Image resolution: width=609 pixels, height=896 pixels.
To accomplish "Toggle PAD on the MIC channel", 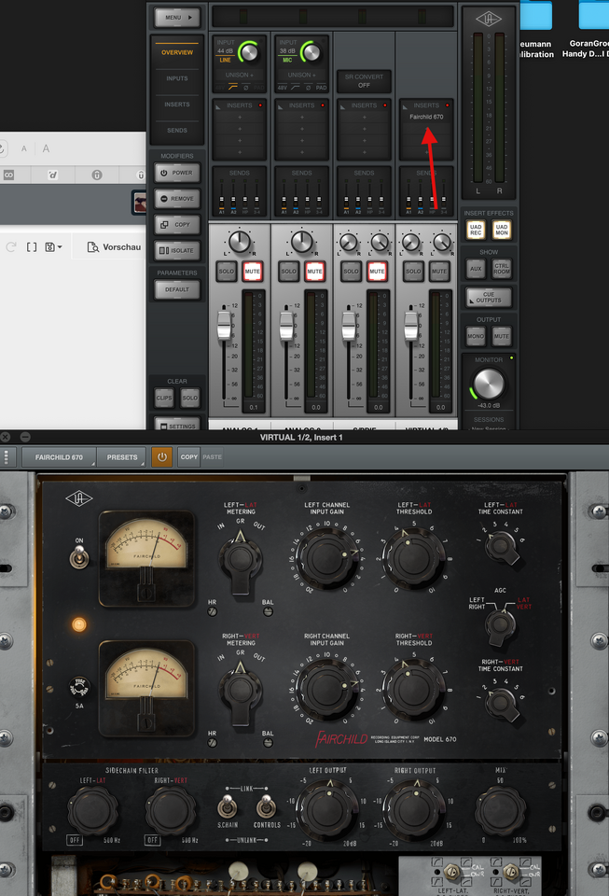I will pyautogui.click(x=322, y=88).
